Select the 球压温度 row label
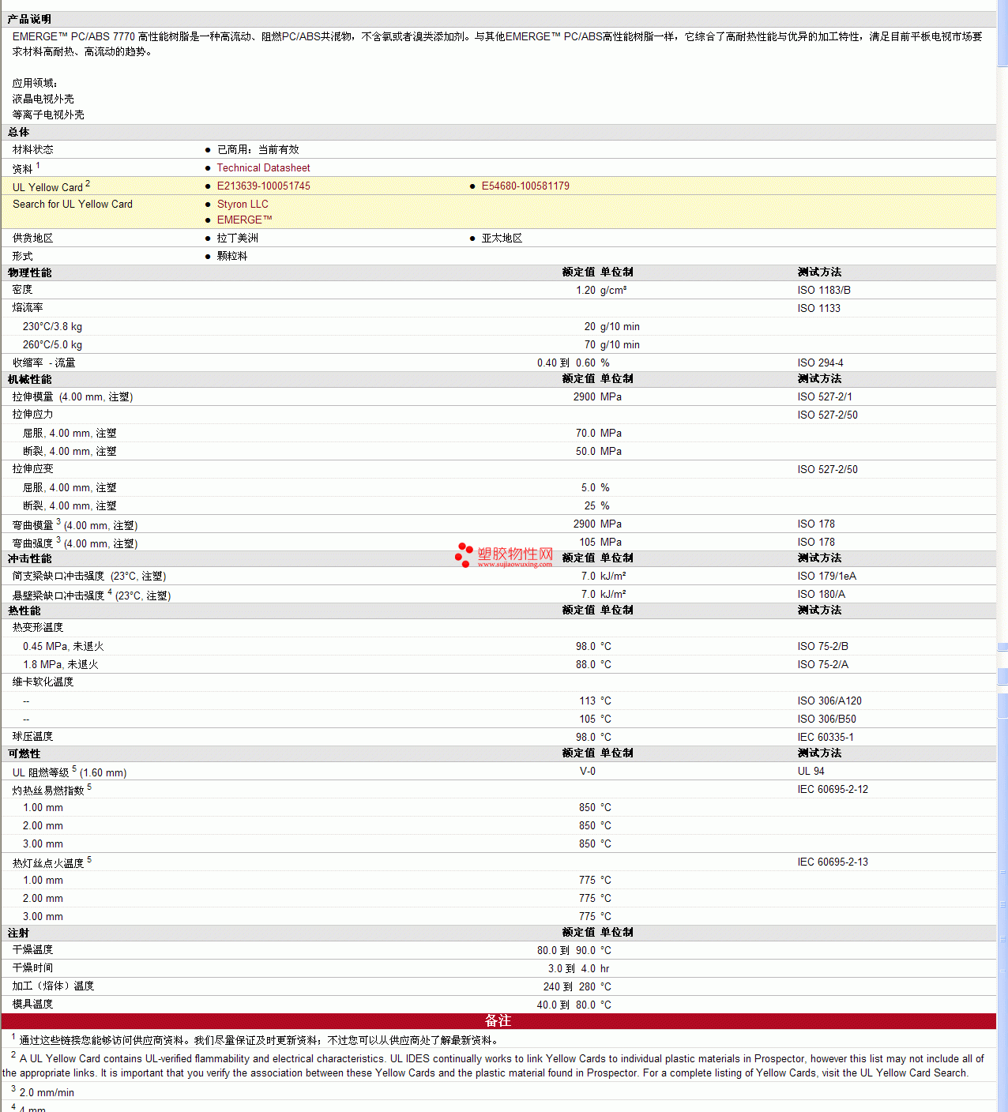 32,736
